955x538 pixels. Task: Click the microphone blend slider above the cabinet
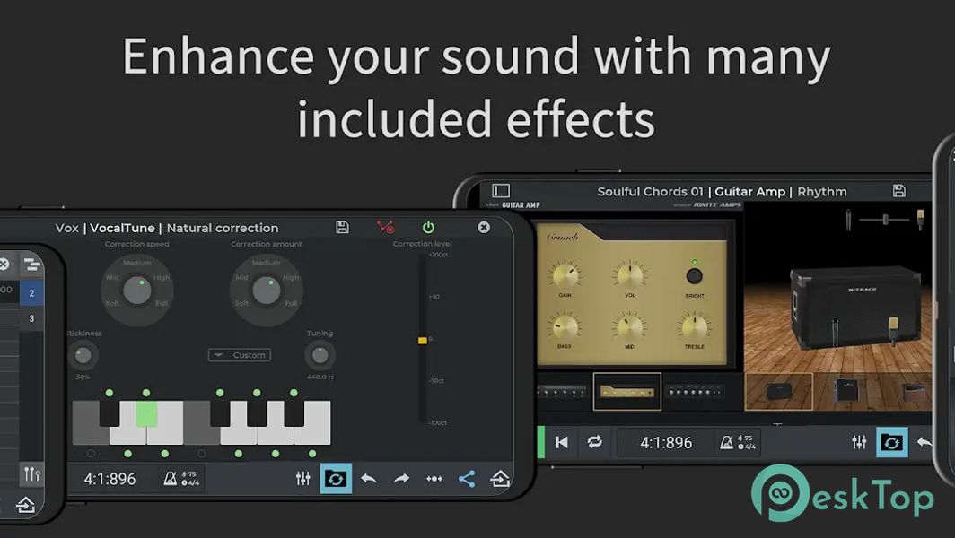click(x=884, y=219)
